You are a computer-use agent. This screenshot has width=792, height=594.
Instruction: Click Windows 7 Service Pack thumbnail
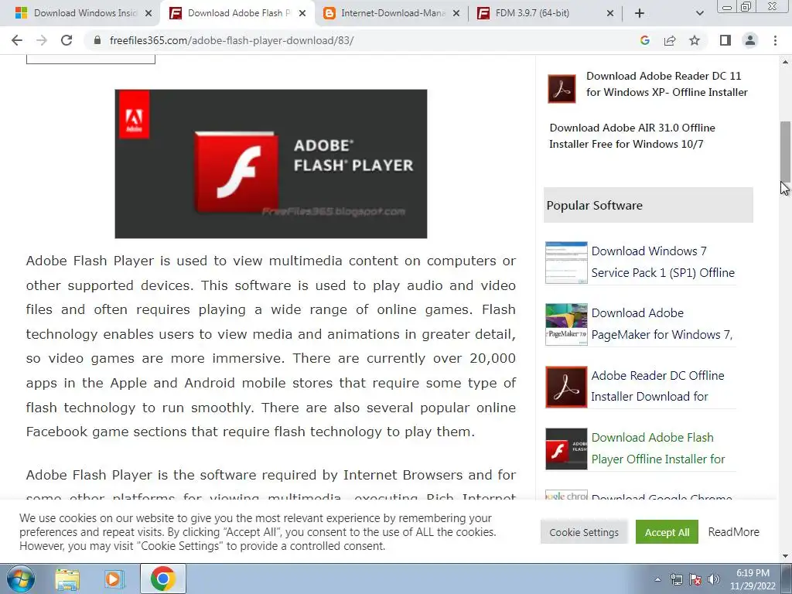pos(566,263)
